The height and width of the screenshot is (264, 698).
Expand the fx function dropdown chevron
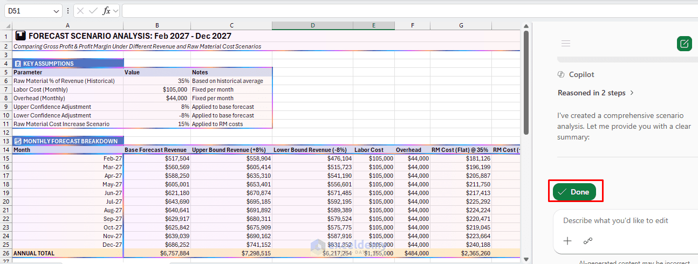(x=115, y=11)
